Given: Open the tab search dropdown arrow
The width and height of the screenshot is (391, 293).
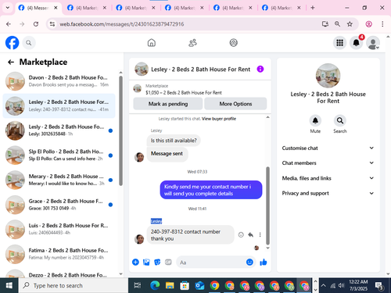Looking at the screenshot, I should point(8,8).
